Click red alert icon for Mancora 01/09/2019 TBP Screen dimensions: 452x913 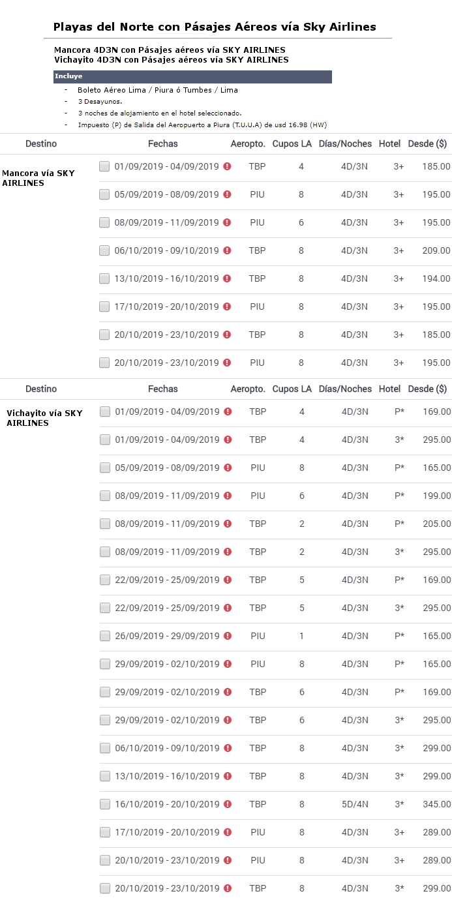[227, 166]
